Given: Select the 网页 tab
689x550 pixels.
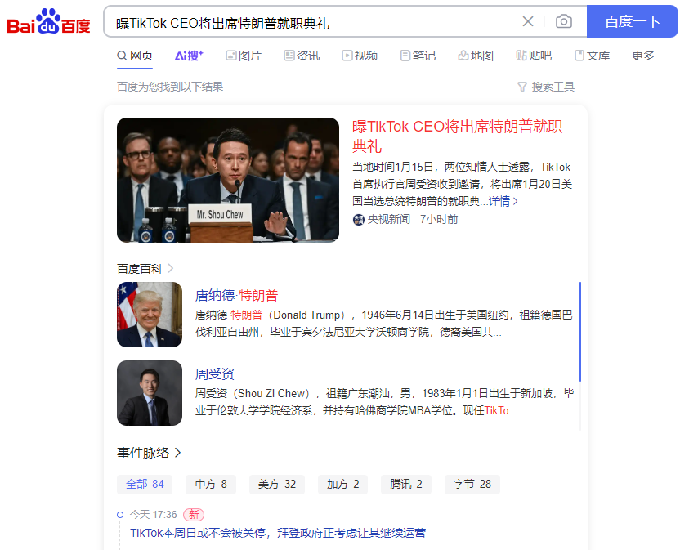Looking at the screenshot, I should click(135, 56).
